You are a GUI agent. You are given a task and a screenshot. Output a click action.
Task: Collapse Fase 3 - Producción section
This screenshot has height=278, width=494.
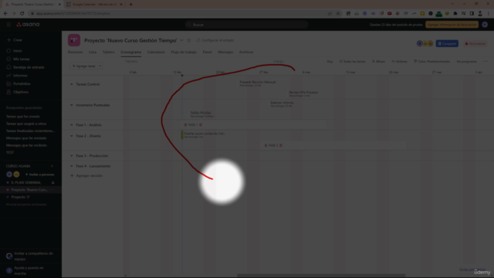click(x=72, y=156)
